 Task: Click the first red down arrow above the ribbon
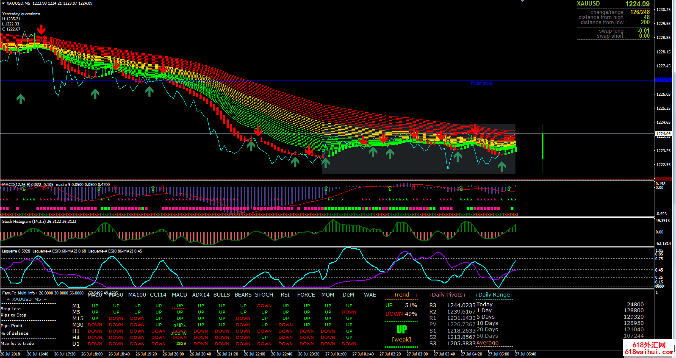coord(42,30)
